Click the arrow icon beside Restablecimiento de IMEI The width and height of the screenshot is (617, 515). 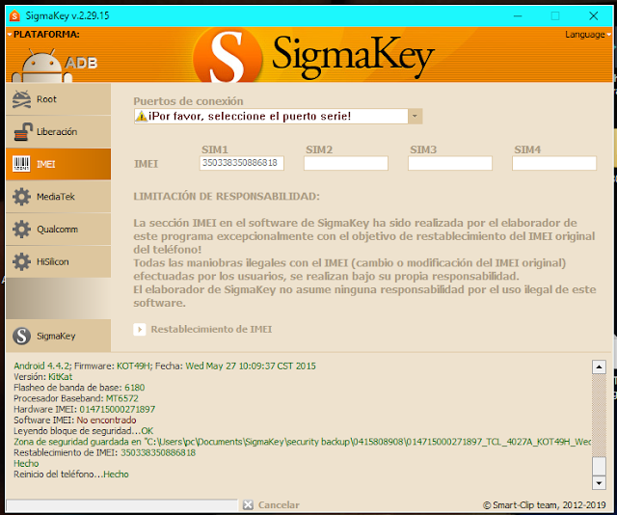point(139,329)
